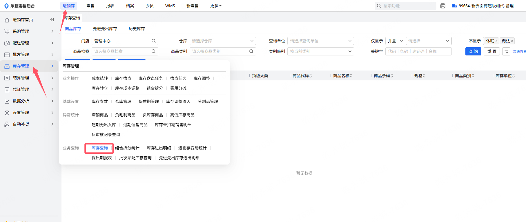Sort by the 商品代码 column sort icon
The image size is (526, 222).
pyautogui.click(x=311, y=76)
